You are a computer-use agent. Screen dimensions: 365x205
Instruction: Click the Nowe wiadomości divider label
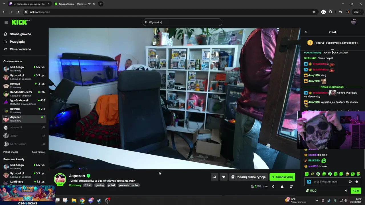tap(332, 87)
